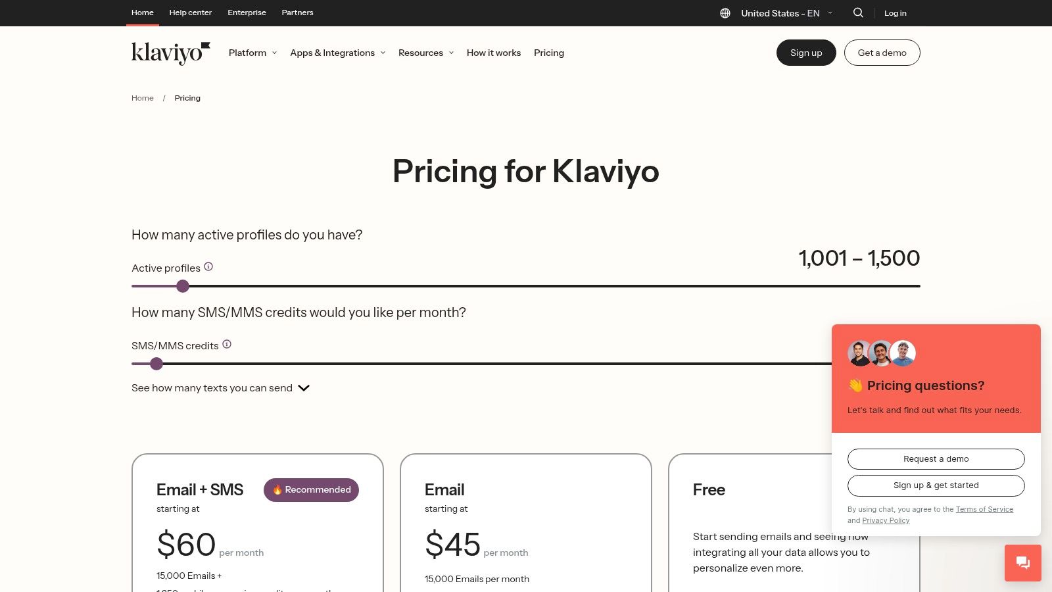The image size is (1052, 592).
Task: Click the info icon next to SMS/MMS credits
Action: coord(227,344)
